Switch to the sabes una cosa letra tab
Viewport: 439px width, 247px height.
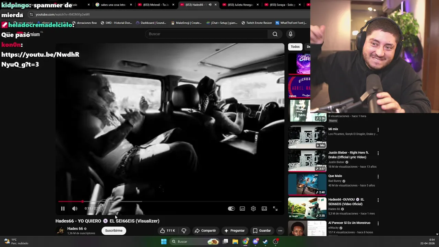[114, 5]
